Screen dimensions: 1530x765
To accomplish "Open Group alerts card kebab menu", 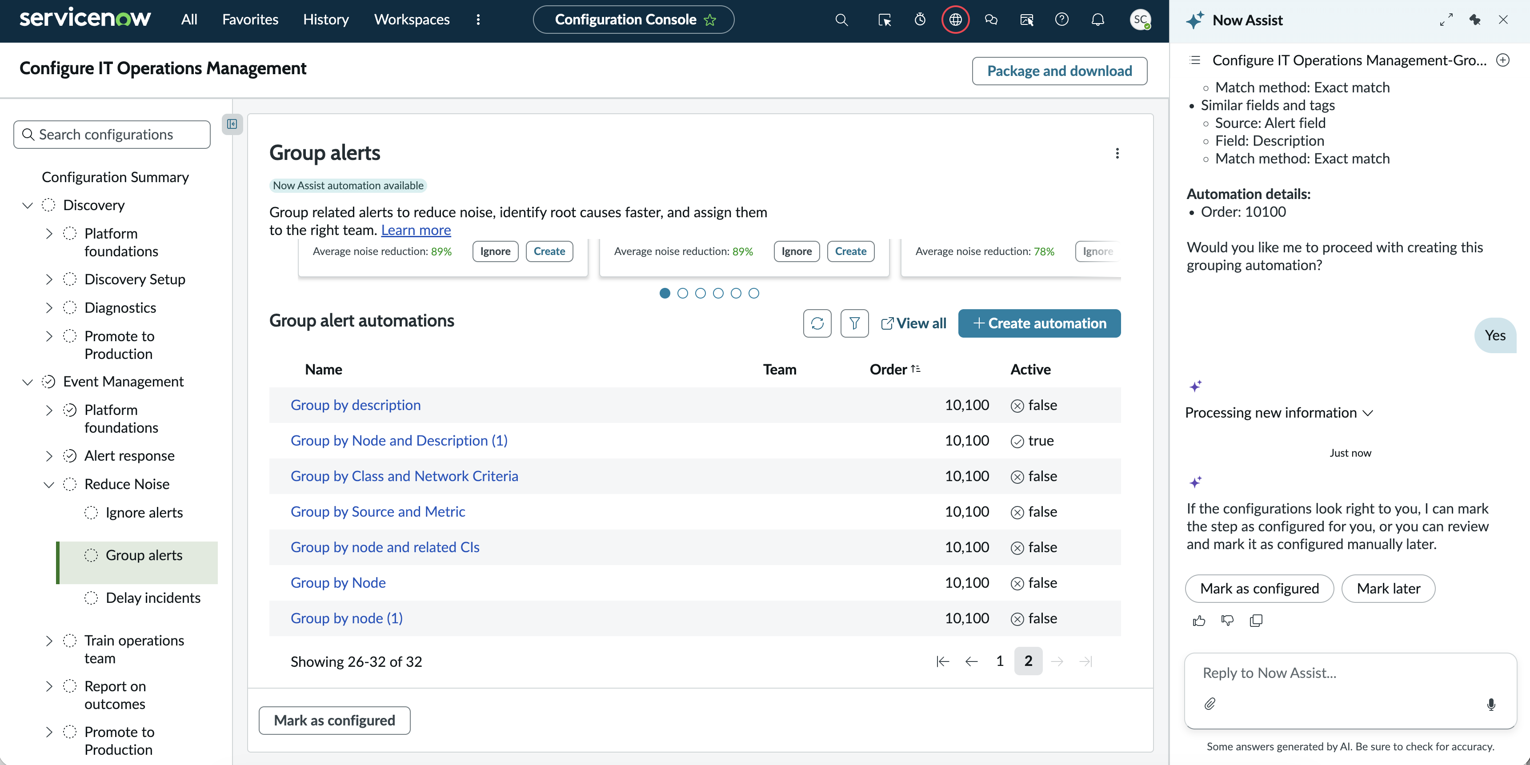I will [x=1117, y=154].
